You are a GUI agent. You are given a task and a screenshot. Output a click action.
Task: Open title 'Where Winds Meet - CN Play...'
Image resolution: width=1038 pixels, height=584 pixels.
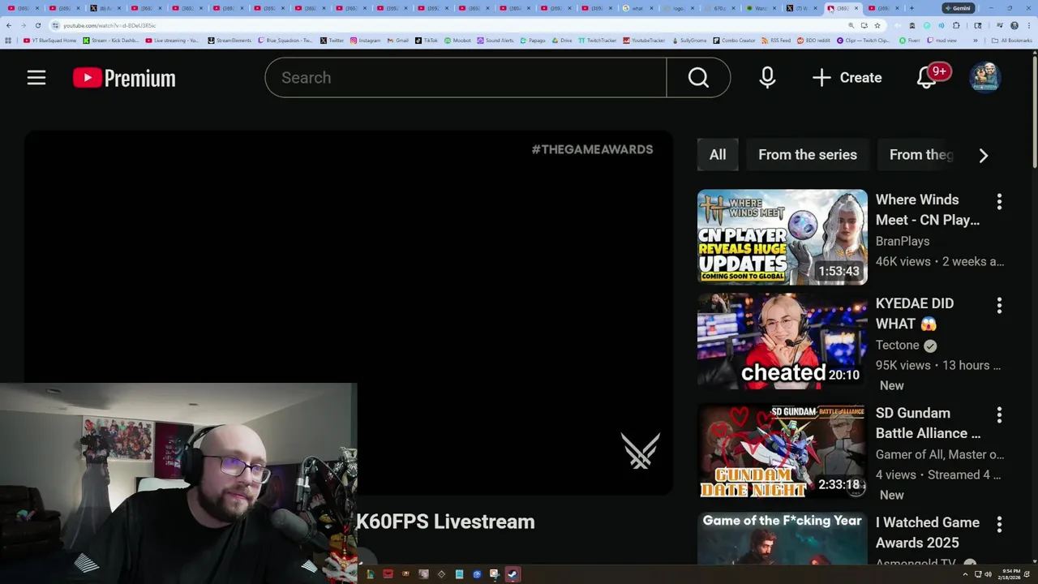[x=928, y=210]
